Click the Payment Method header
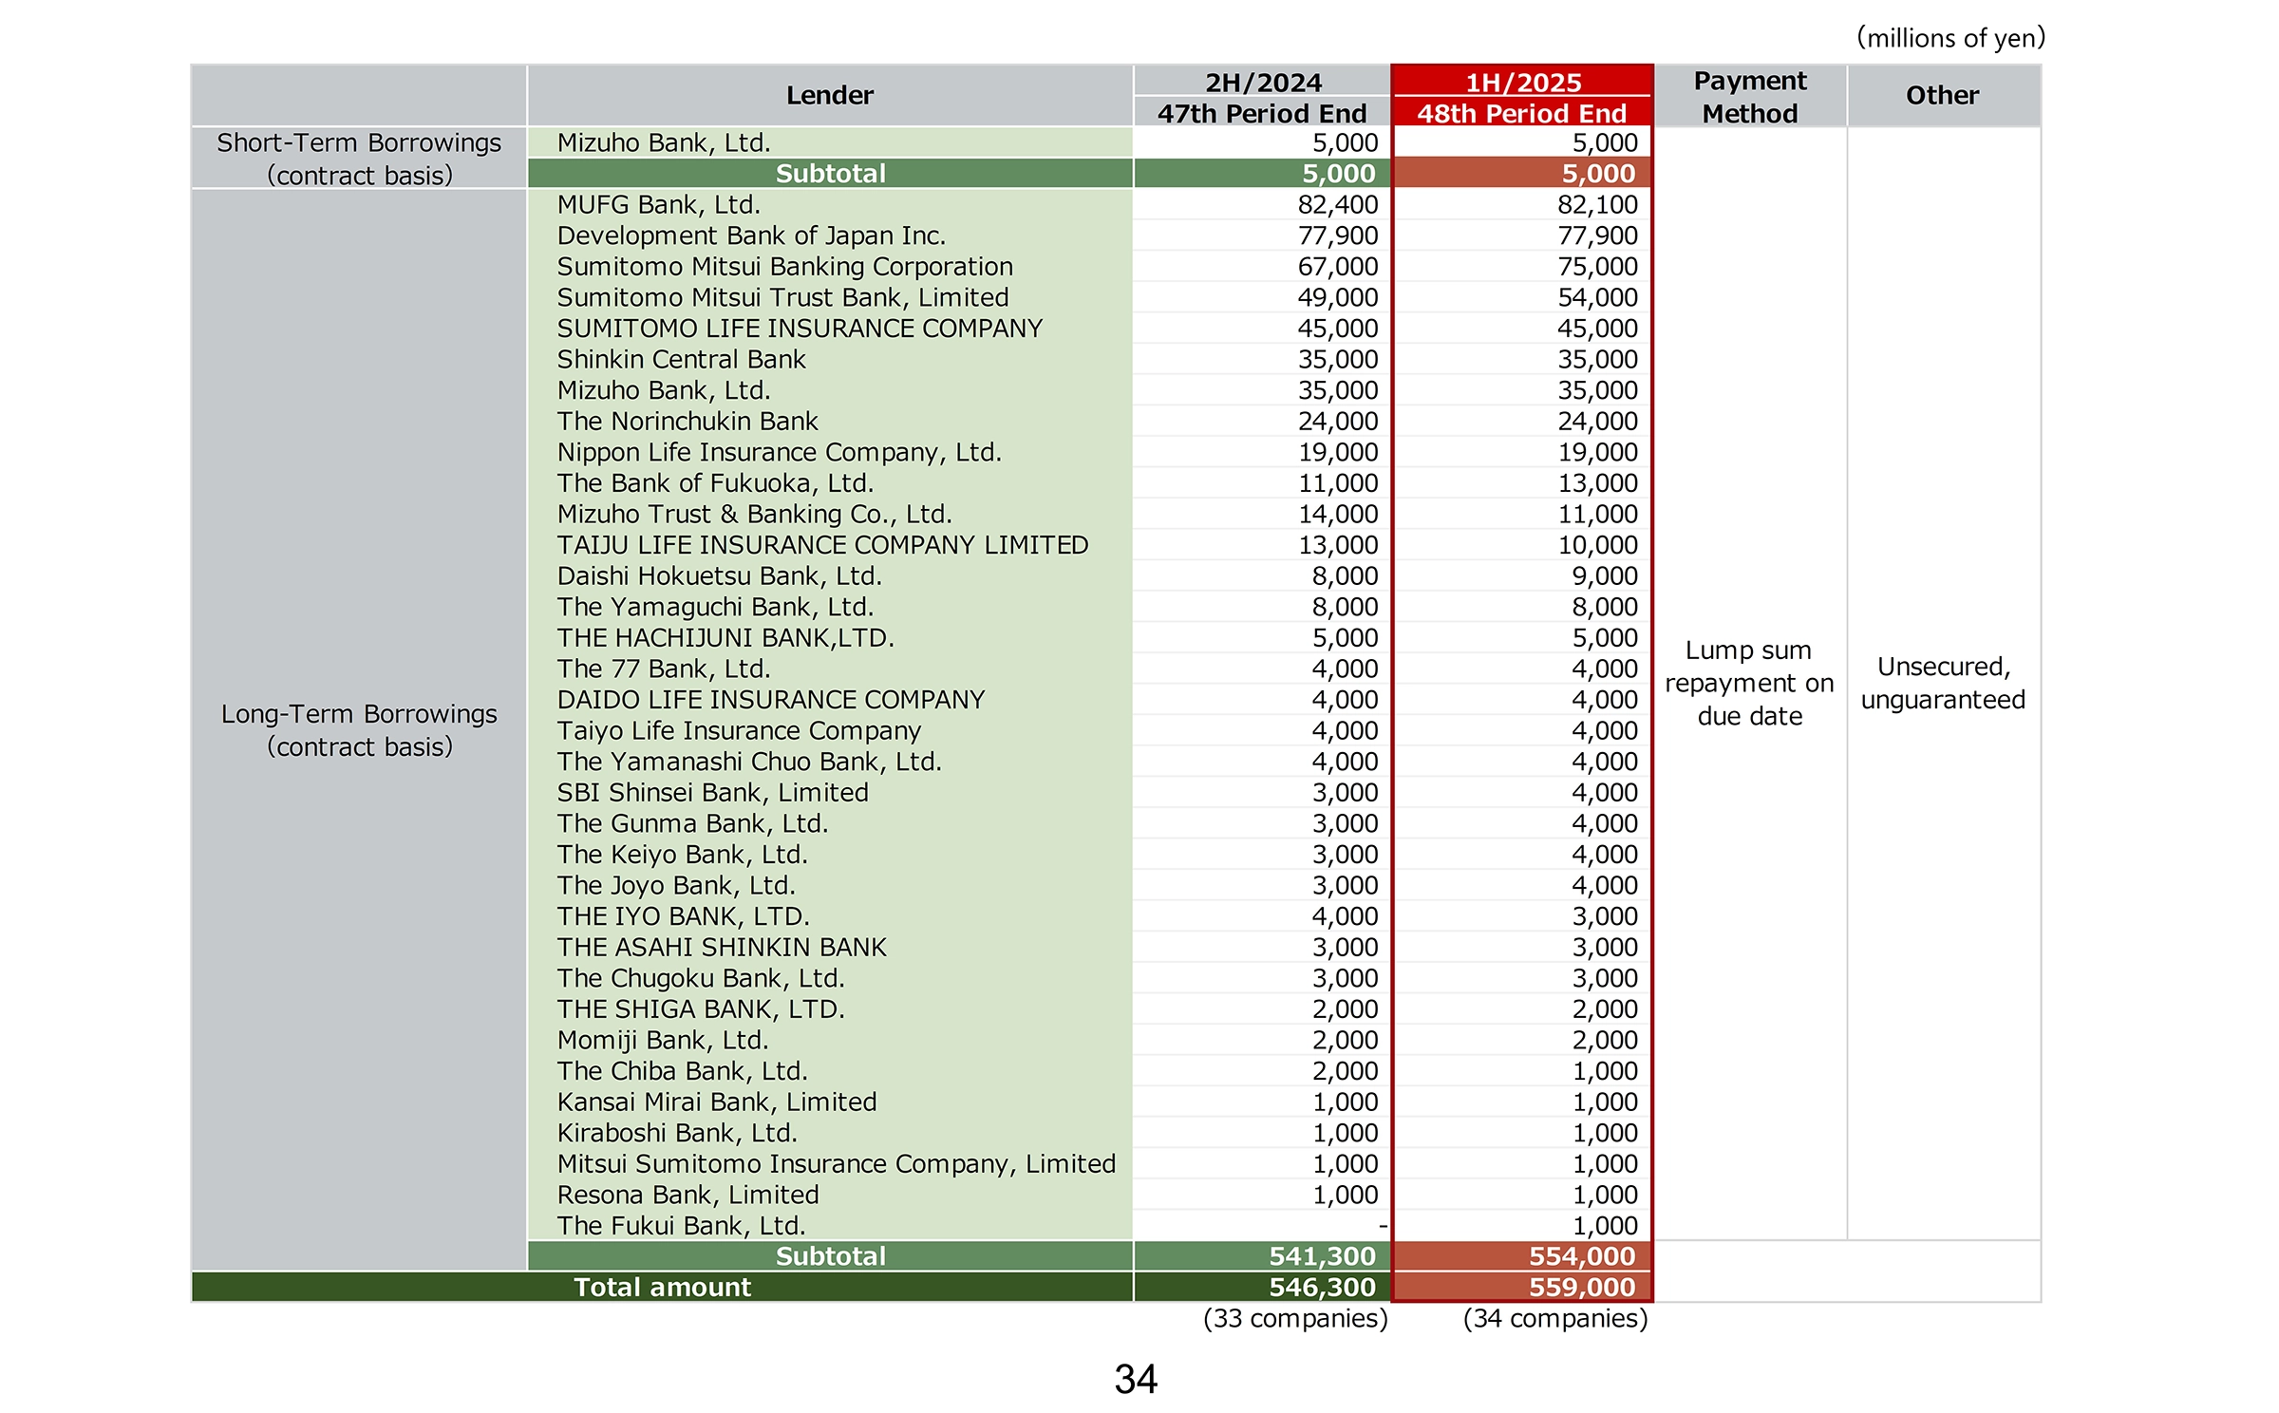The image size is (2279, 1413). (x=1749, y=96)
